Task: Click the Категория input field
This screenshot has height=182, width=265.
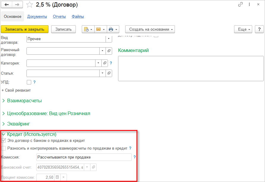Action: (61, 63)
